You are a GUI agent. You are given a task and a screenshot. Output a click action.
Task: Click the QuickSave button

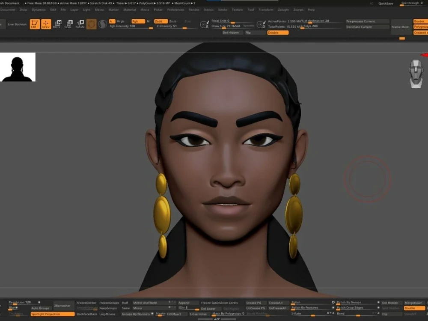pyautogui.click(x=386, y=3)
